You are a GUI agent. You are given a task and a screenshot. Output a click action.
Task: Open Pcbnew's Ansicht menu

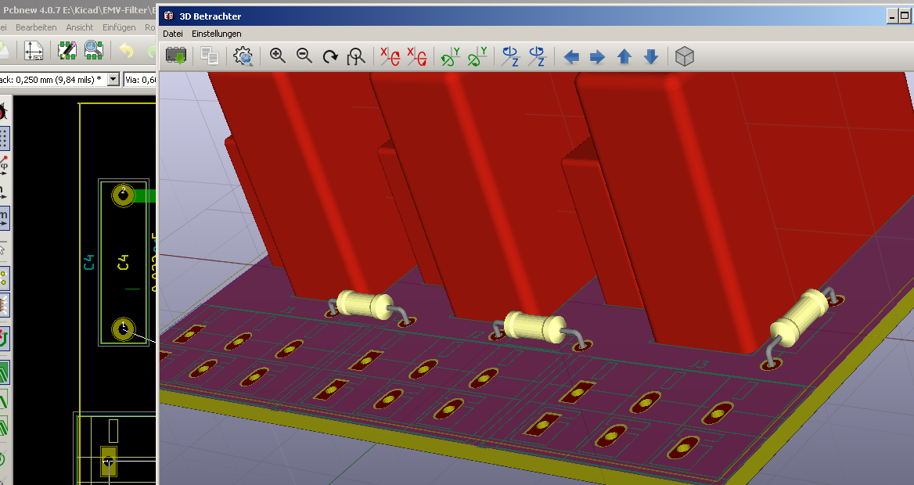80,27
